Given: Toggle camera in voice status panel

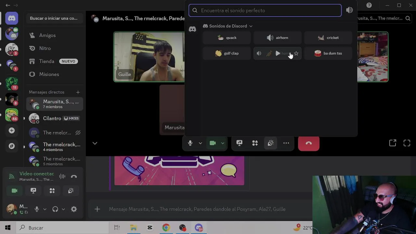Looking at the screenshot, I should point(15,191).
